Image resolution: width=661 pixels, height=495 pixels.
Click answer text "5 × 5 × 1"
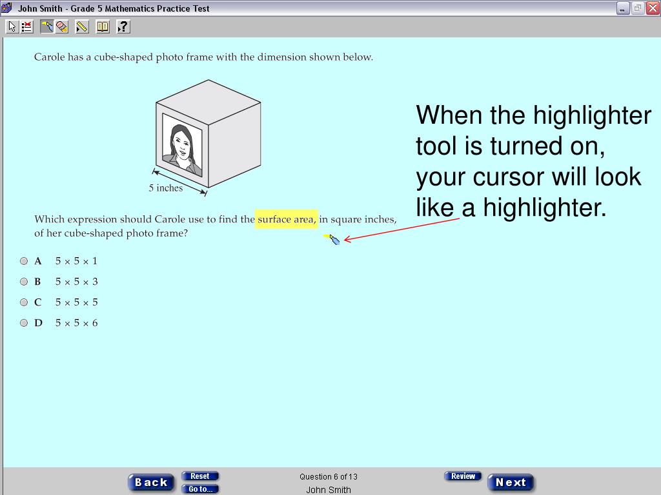pyautogui.click(x=76, y=261)
